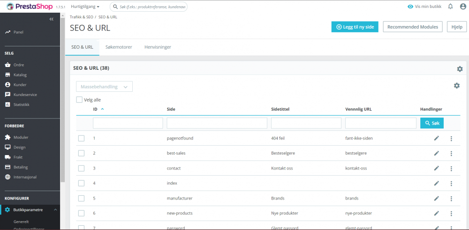Collapse sidebar with double-chevron icon

tap(52, 19)
